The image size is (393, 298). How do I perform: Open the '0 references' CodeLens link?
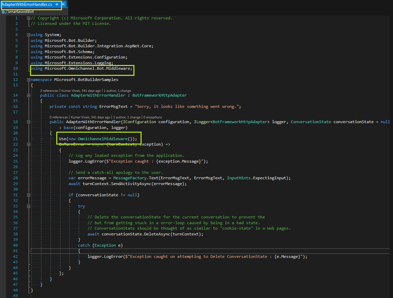[x=59, y=117]
